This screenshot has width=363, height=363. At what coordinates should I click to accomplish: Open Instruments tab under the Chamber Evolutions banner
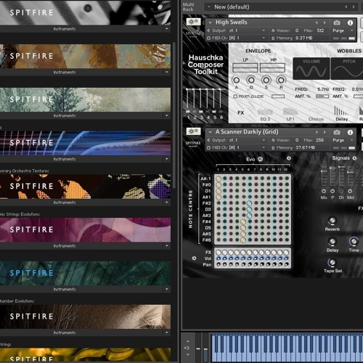(65, 333)
